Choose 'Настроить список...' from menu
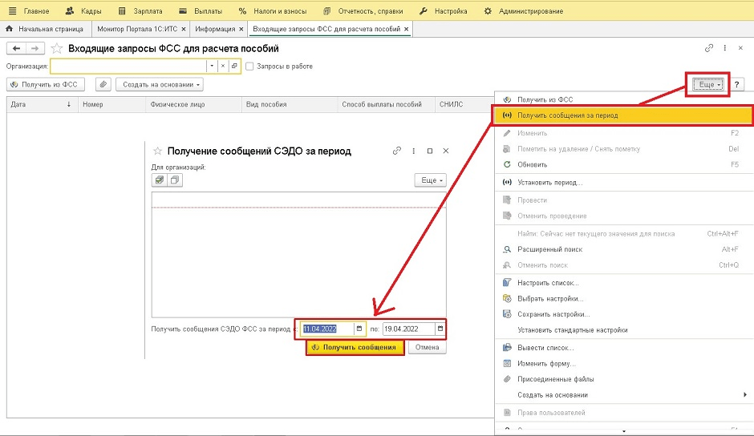This screenshot has height=436, width=754. tap(548, 282)
